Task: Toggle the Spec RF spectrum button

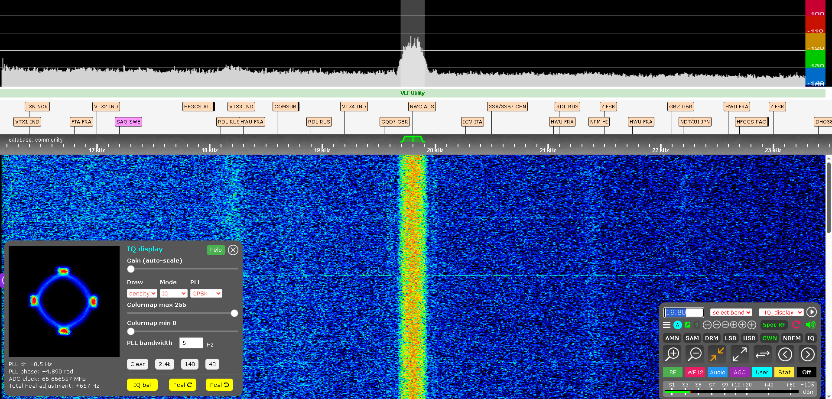Action: [x=773, y=324]
